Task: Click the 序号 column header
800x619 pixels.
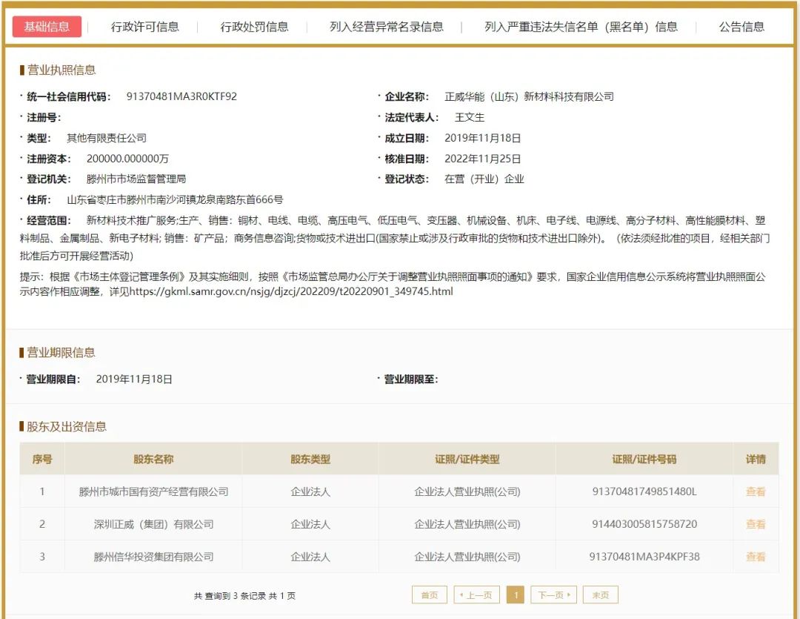Action: click(41, 459)
